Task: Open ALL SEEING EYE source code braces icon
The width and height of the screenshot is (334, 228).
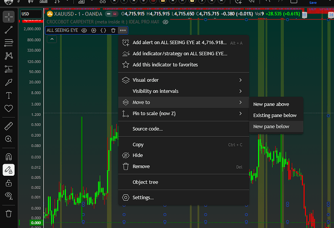Action: [x=103, y=30]
